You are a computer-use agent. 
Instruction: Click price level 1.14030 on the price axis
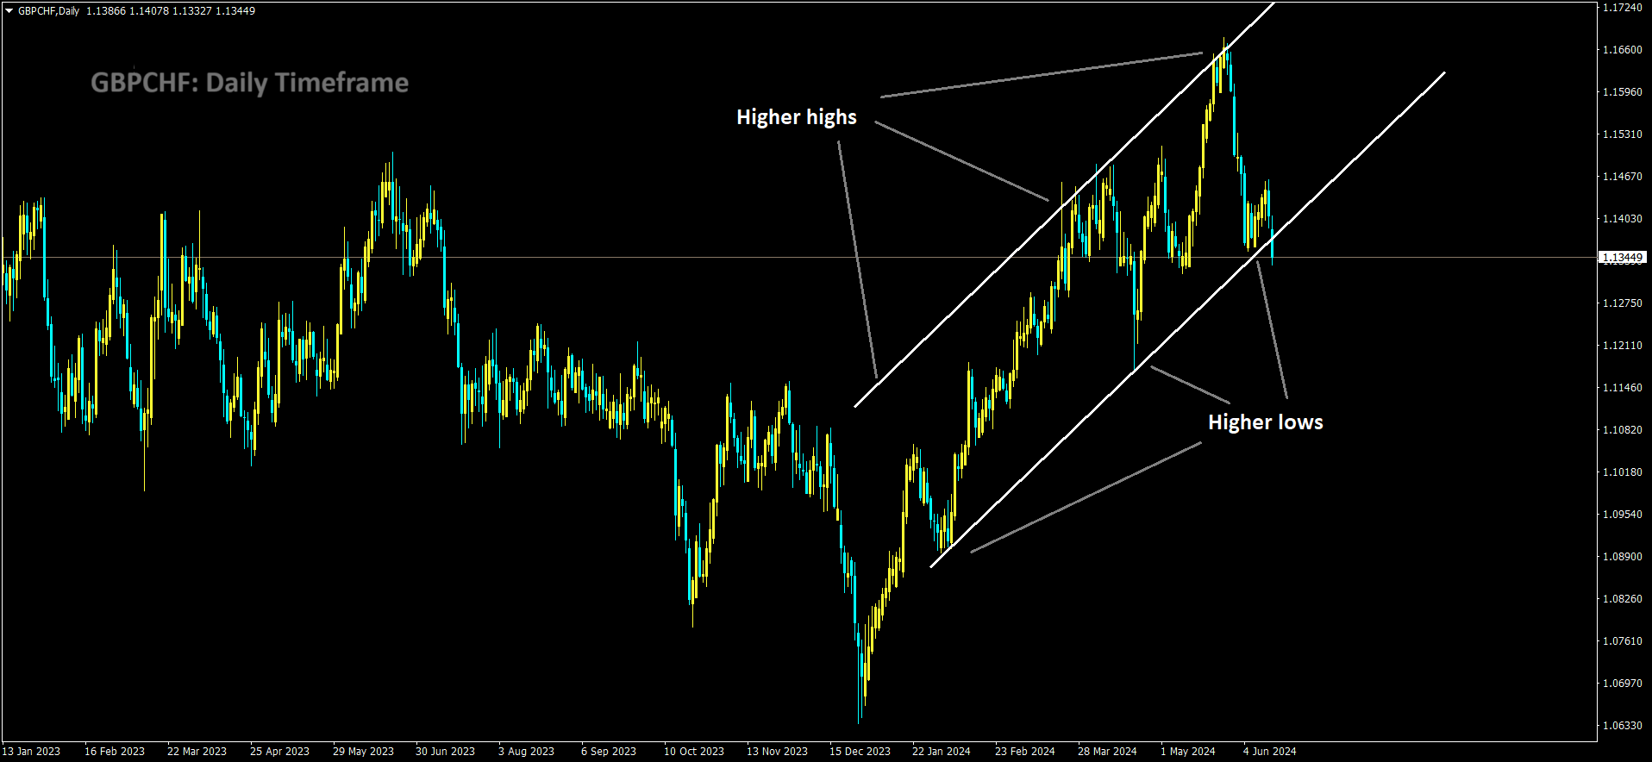(1622, 219)
